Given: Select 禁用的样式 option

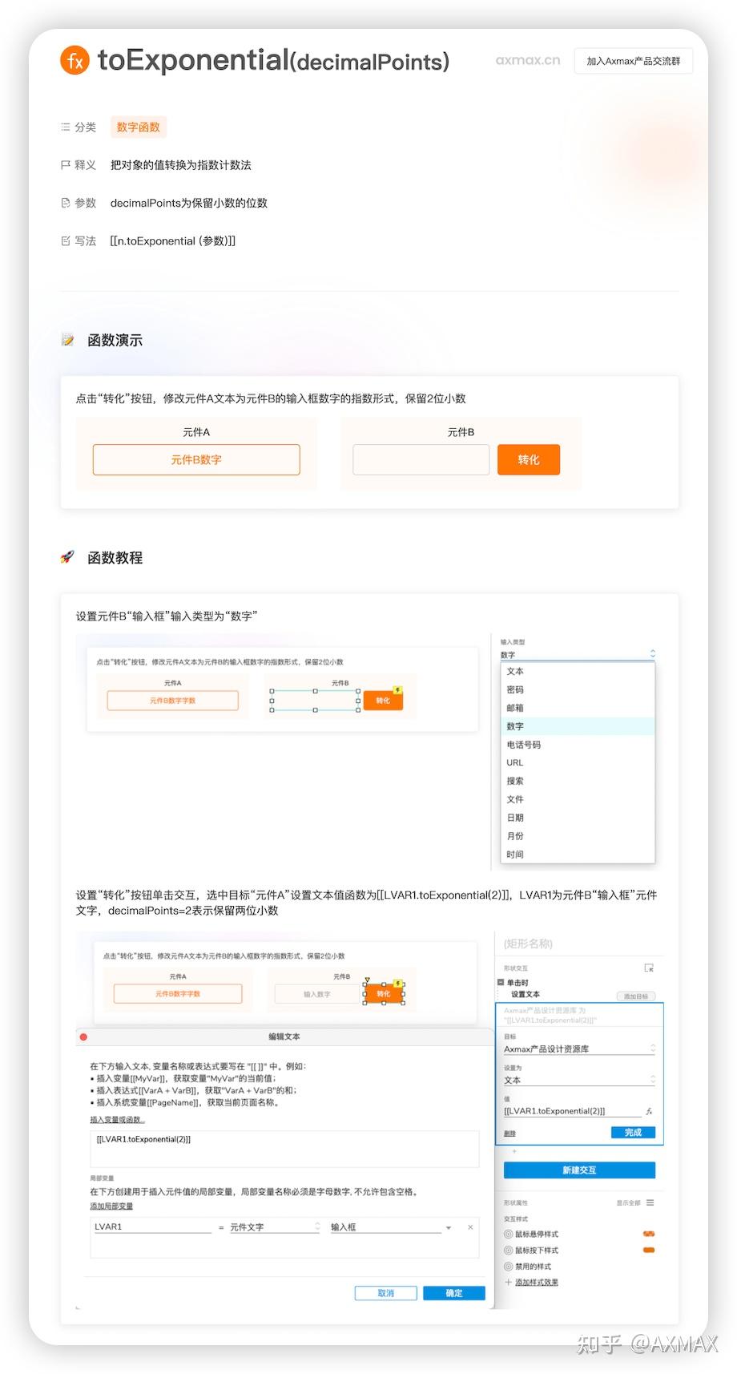Looking at the screenshot, I should point(527,1267).
